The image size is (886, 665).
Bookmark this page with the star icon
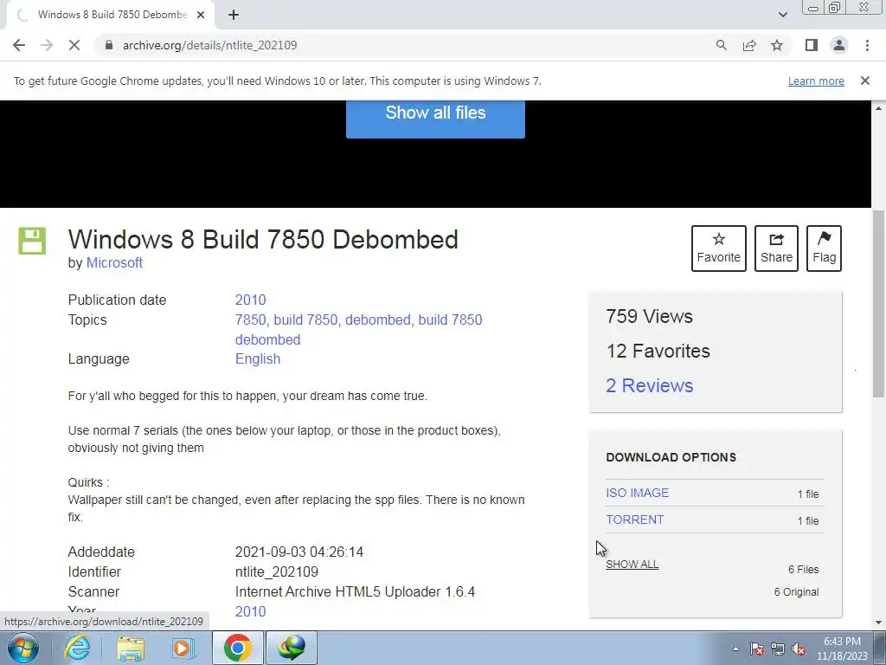coord(777,45)
